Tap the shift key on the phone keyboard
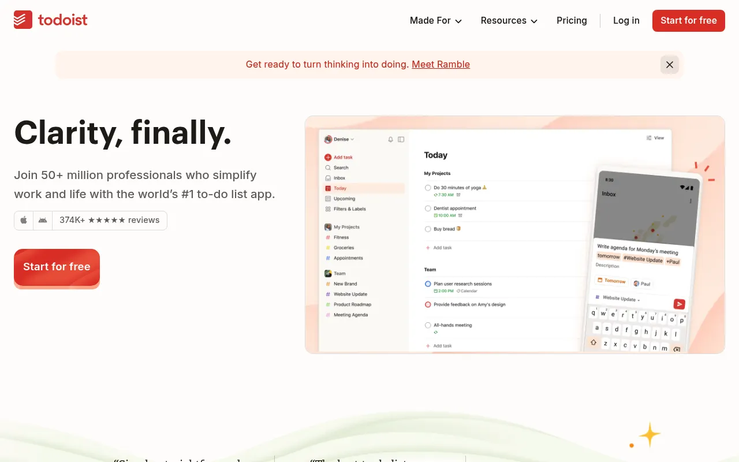The image size is (739, 462). click(594, 342)
